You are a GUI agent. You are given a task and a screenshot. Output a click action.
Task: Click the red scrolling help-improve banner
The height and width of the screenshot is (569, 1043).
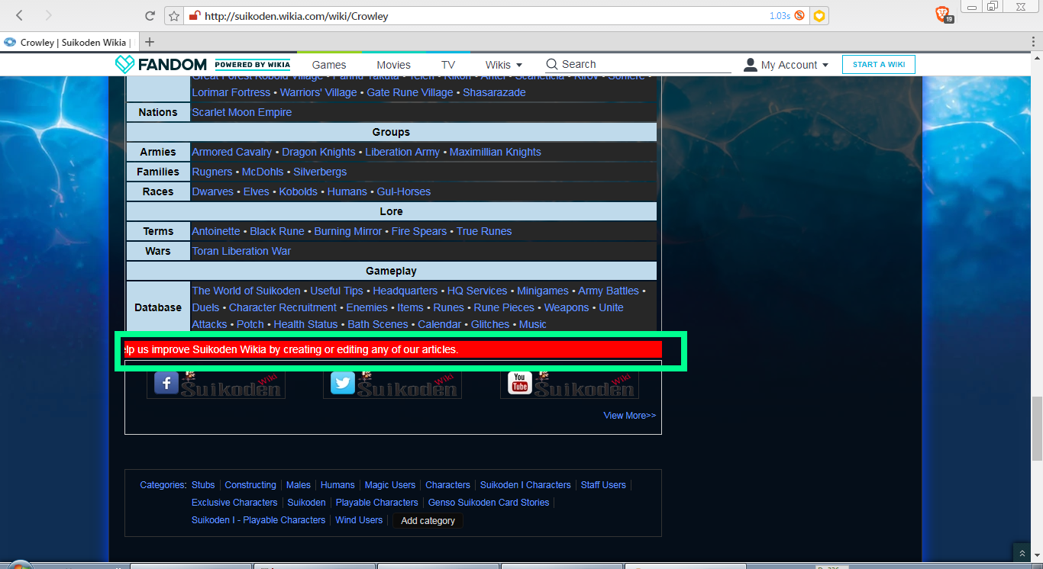click(393, 349)
